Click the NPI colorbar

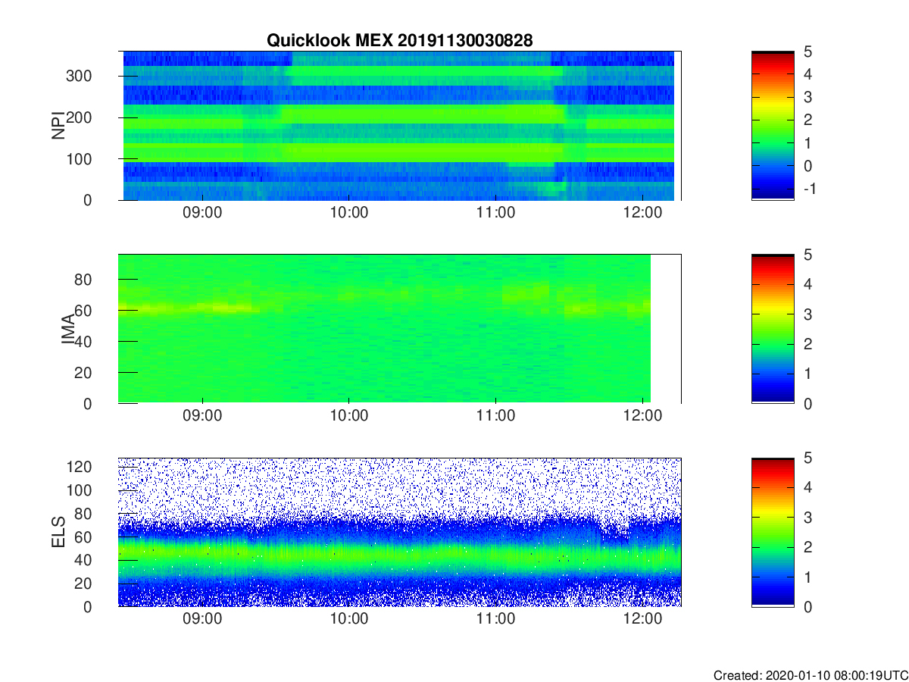tap(773, 126)
